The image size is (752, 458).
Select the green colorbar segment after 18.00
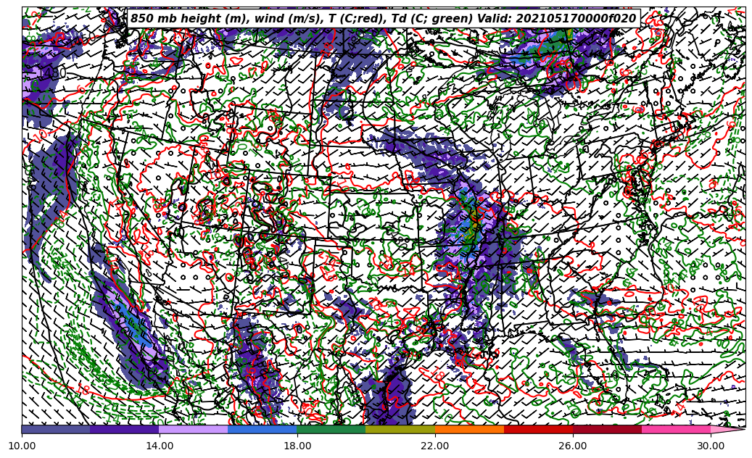331,429
